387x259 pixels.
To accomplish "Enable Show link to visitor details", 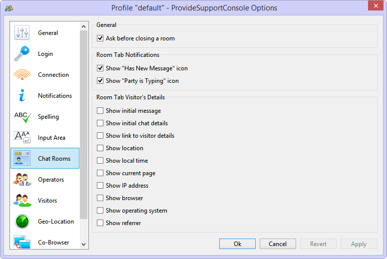I will coord(100,135).
